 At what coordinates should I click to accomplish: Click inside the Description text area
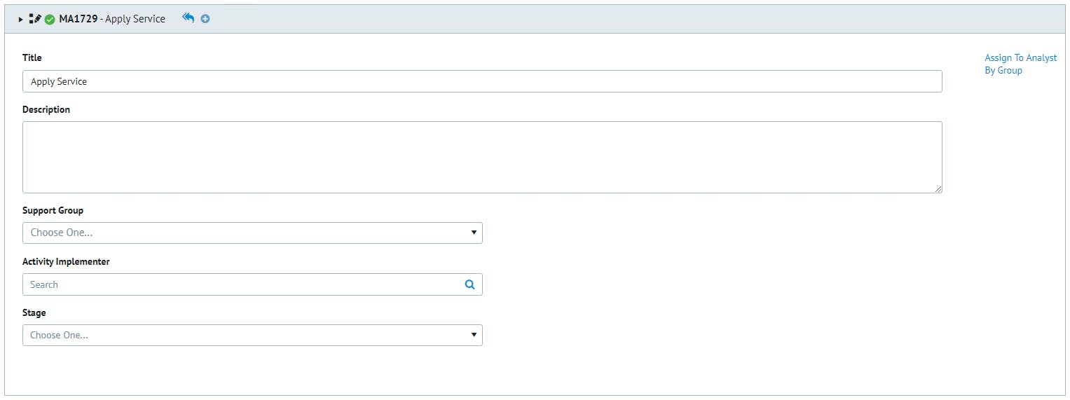point(482,157)
